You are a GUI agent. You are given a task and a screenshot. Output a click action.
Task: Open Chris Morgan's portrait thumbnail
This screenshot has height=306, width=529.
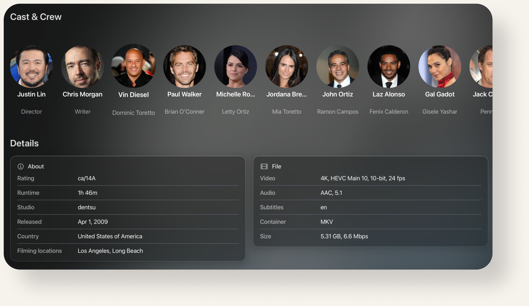[x=82, y=67]
